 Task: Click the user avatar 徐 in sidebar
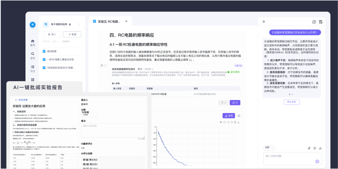pyautogui.click(x=32, y=25)
